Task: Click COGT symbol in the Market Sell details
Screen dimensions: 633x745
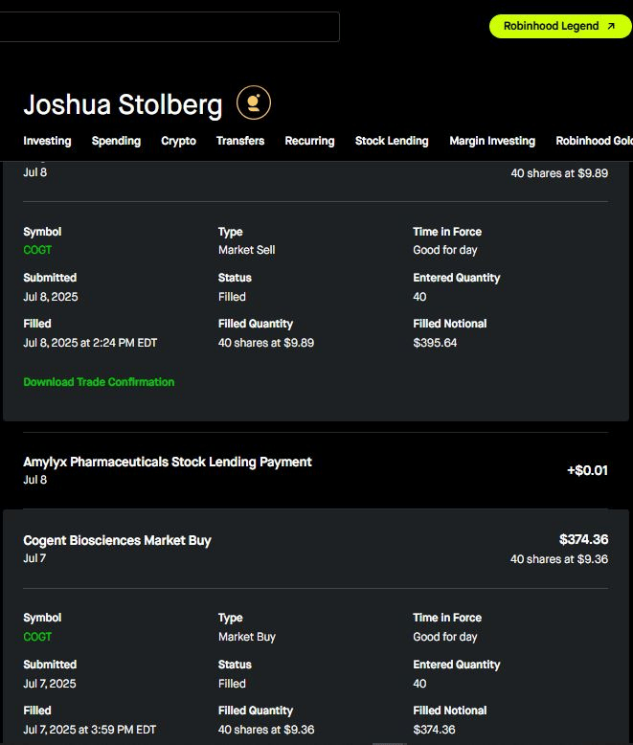Action: [37, 250]
